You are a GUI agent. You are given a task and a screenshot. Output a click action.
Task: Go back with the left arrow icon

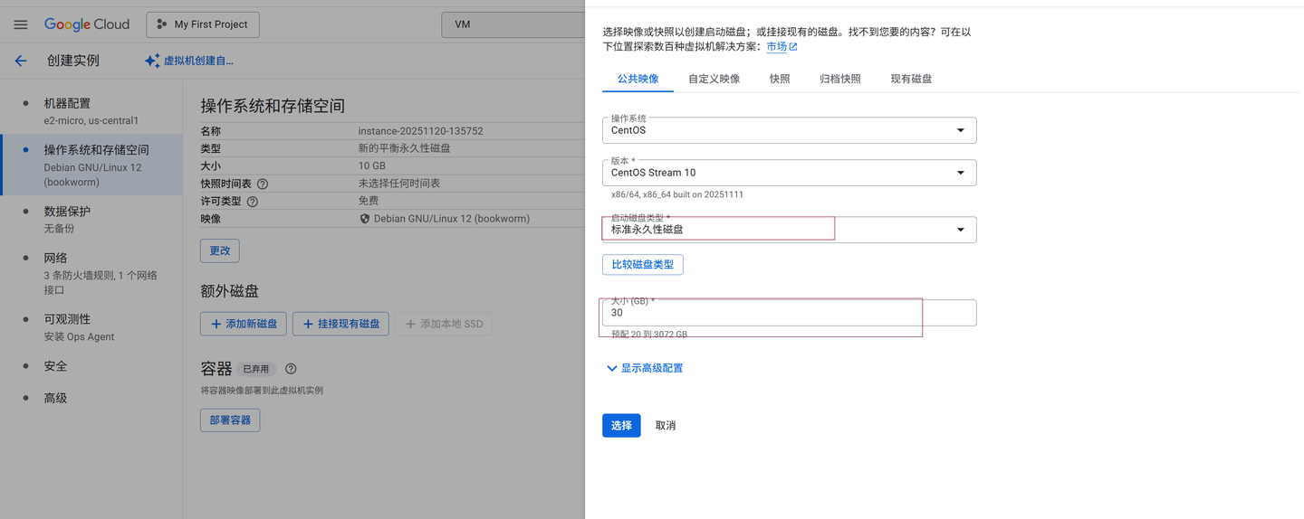[21, 61]
